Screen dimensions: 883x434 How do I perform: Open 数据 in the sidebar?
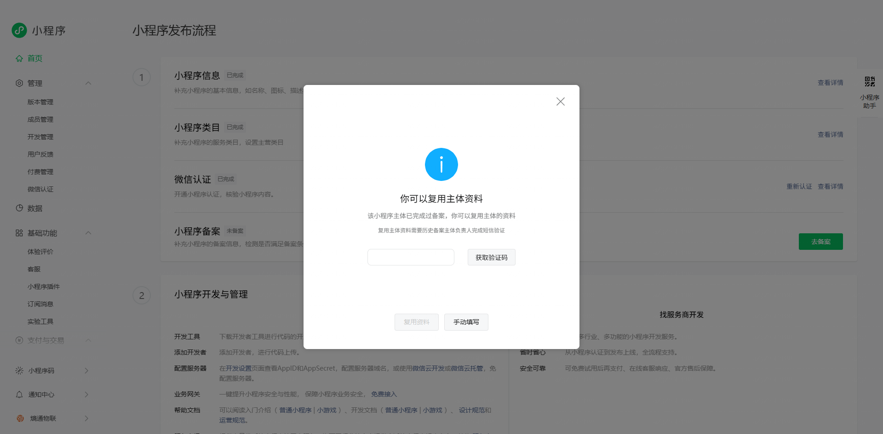tap(35, 208)
